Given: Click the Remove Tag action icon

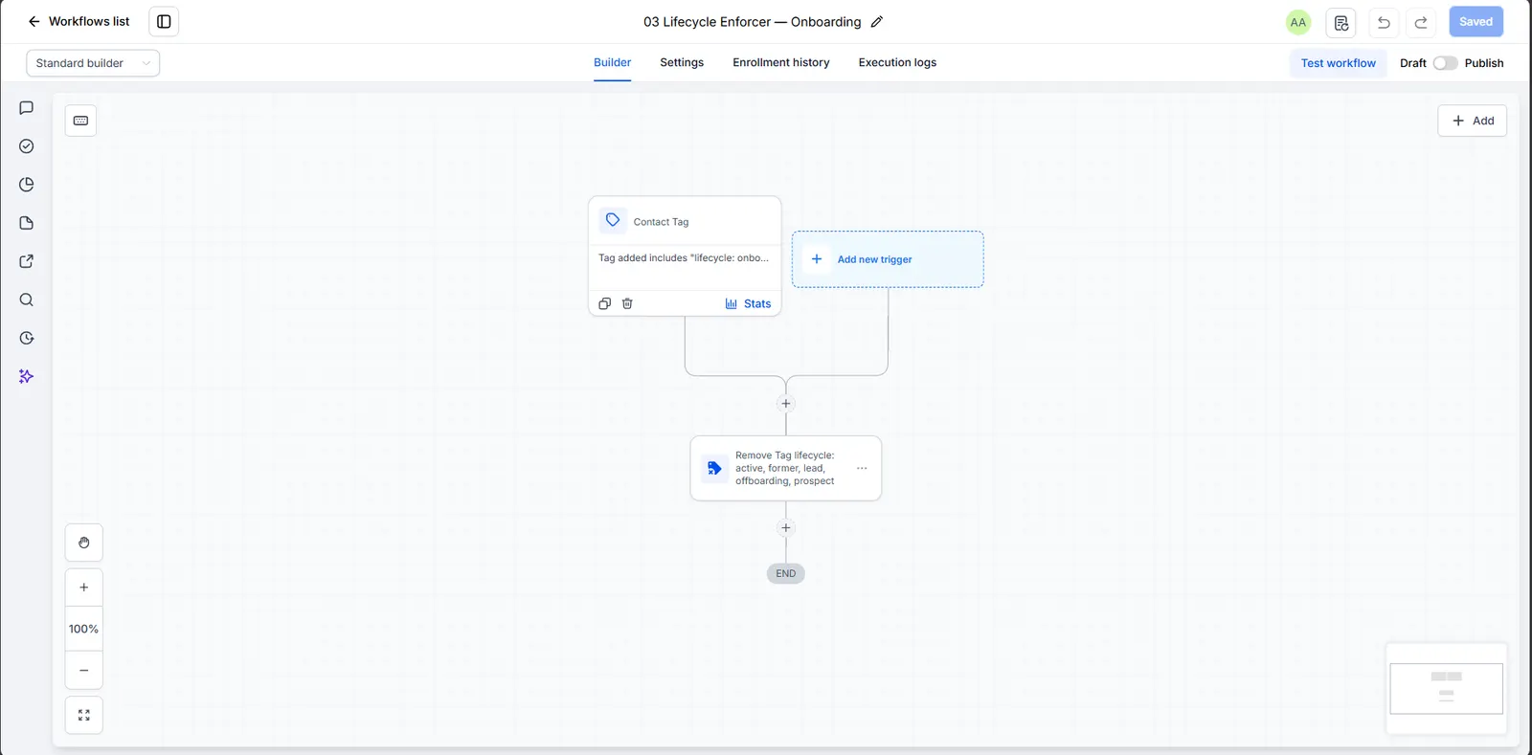Looking at the screenshot, I should [714, 468].
